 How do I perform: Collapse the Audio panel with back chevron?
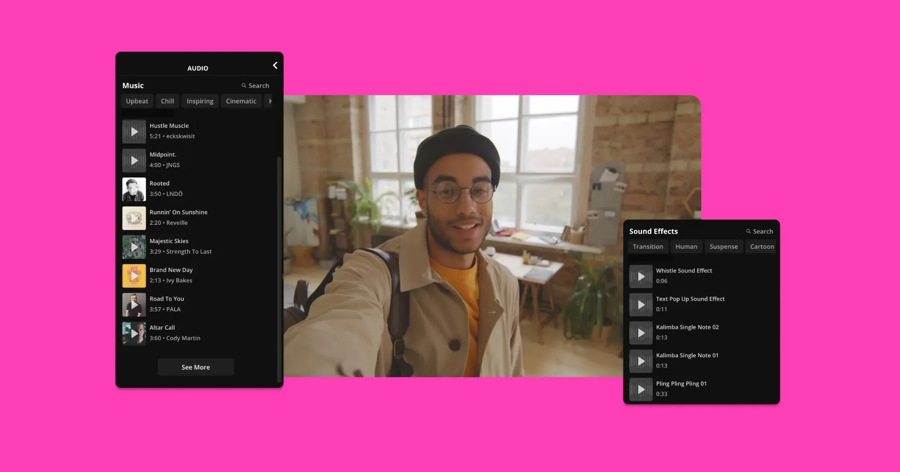pyautogui.click(x=275, y=66)
